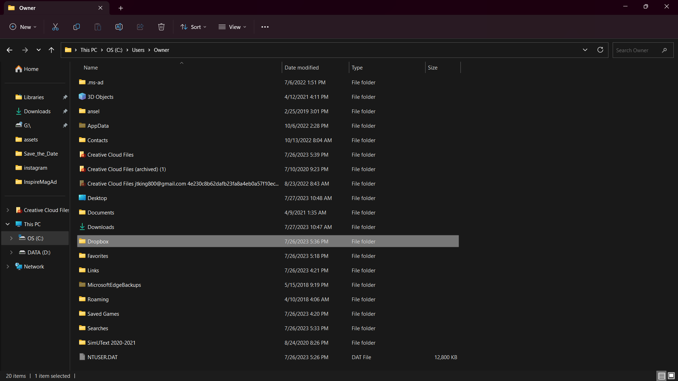Click the 3D Objects folder icon

[x=82, y=96]
